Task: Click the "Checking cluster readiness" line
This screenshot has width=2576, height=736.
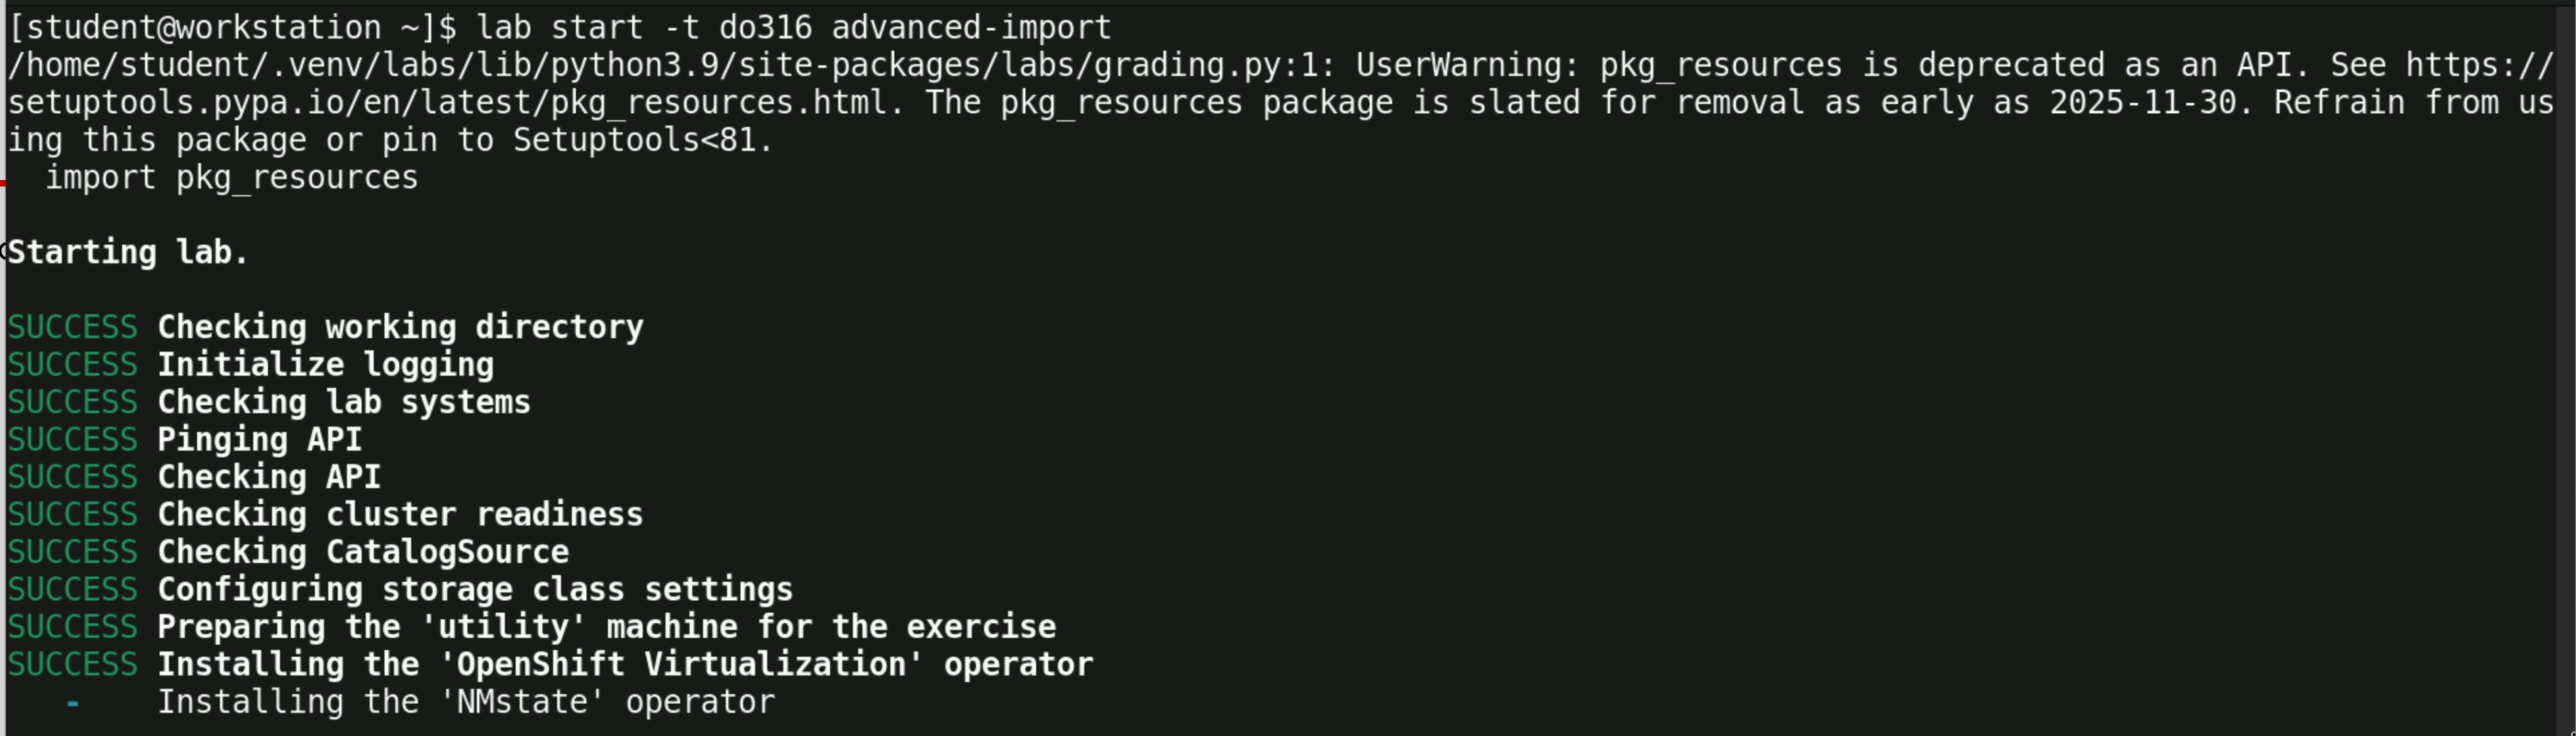Action: click(400, 515)
